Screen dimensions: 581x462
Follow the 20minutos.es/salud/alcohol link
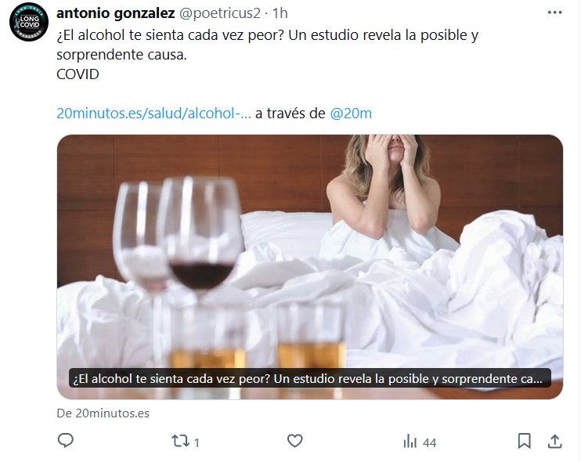click(153, 114)
